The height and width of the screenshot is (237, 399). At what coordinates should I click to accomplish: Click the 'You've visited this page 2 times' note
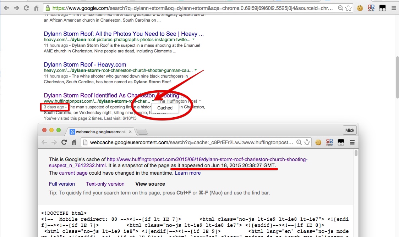pyautogui.click(x=90, y=118)
